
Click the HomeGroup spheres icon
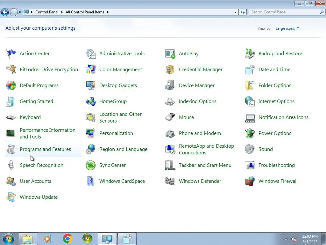[x=91, y=101]
